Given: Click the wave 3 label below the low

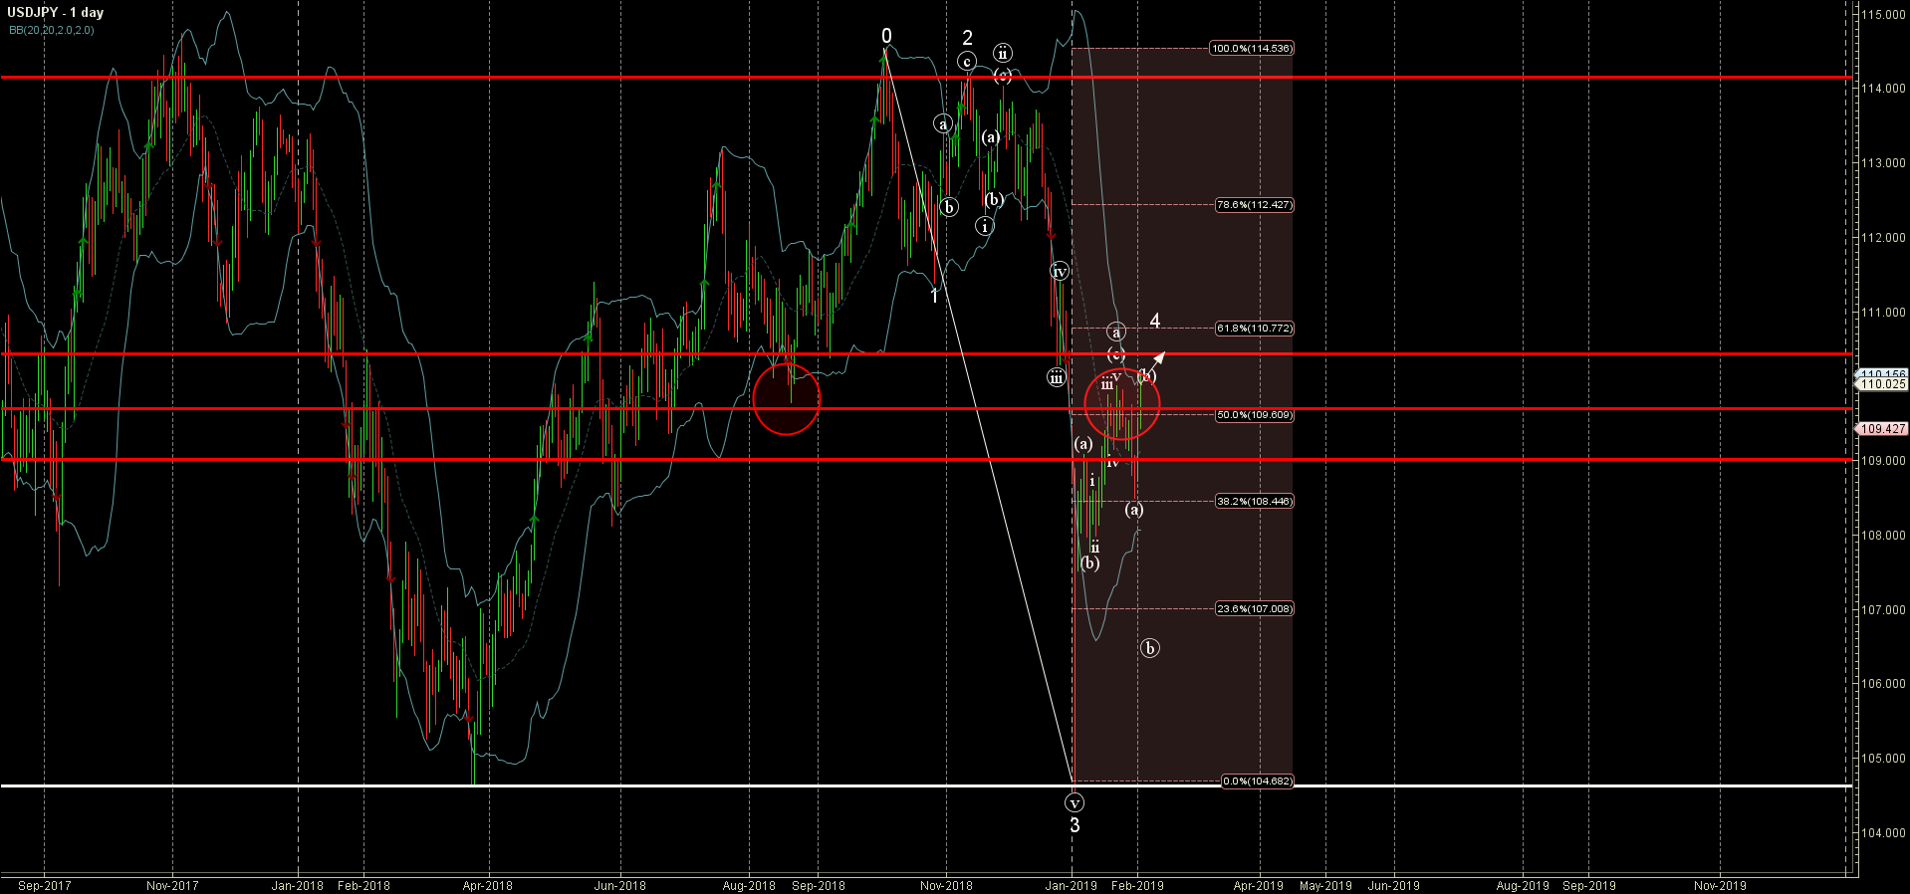Looking at the screenshot, I should tap(1074, 824).
